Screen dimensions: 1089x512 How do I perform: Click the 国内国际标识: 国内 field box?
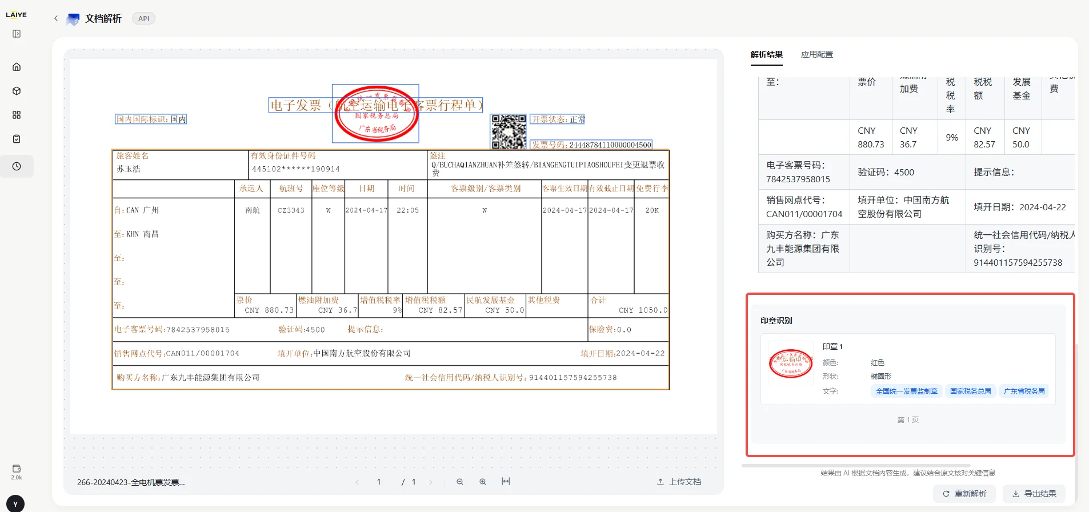coord(151,119)
